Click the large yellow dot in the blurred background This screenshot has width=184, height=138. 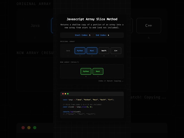click(x=29, y=128)
